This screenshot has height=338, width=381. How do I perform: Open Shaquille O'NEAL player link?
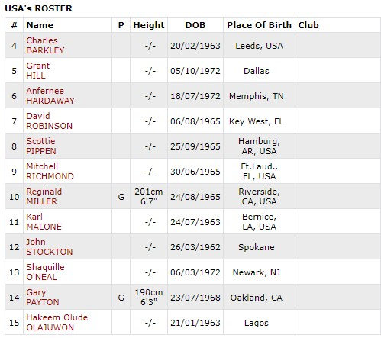[x=45, y=272]
